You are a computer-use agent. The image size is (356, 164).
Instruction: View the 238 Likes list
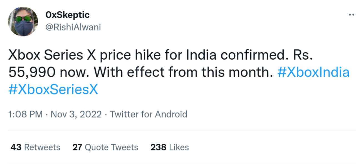(170, 147)
